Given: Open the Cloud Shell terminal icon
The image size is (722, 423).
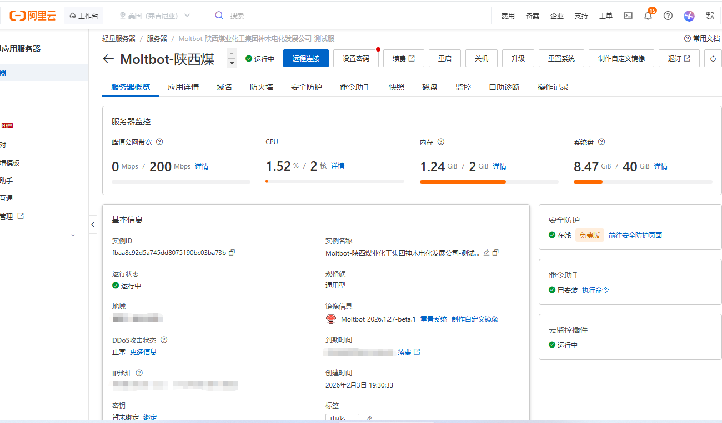Looking at the screenshot, I should (x=628, y=16).
